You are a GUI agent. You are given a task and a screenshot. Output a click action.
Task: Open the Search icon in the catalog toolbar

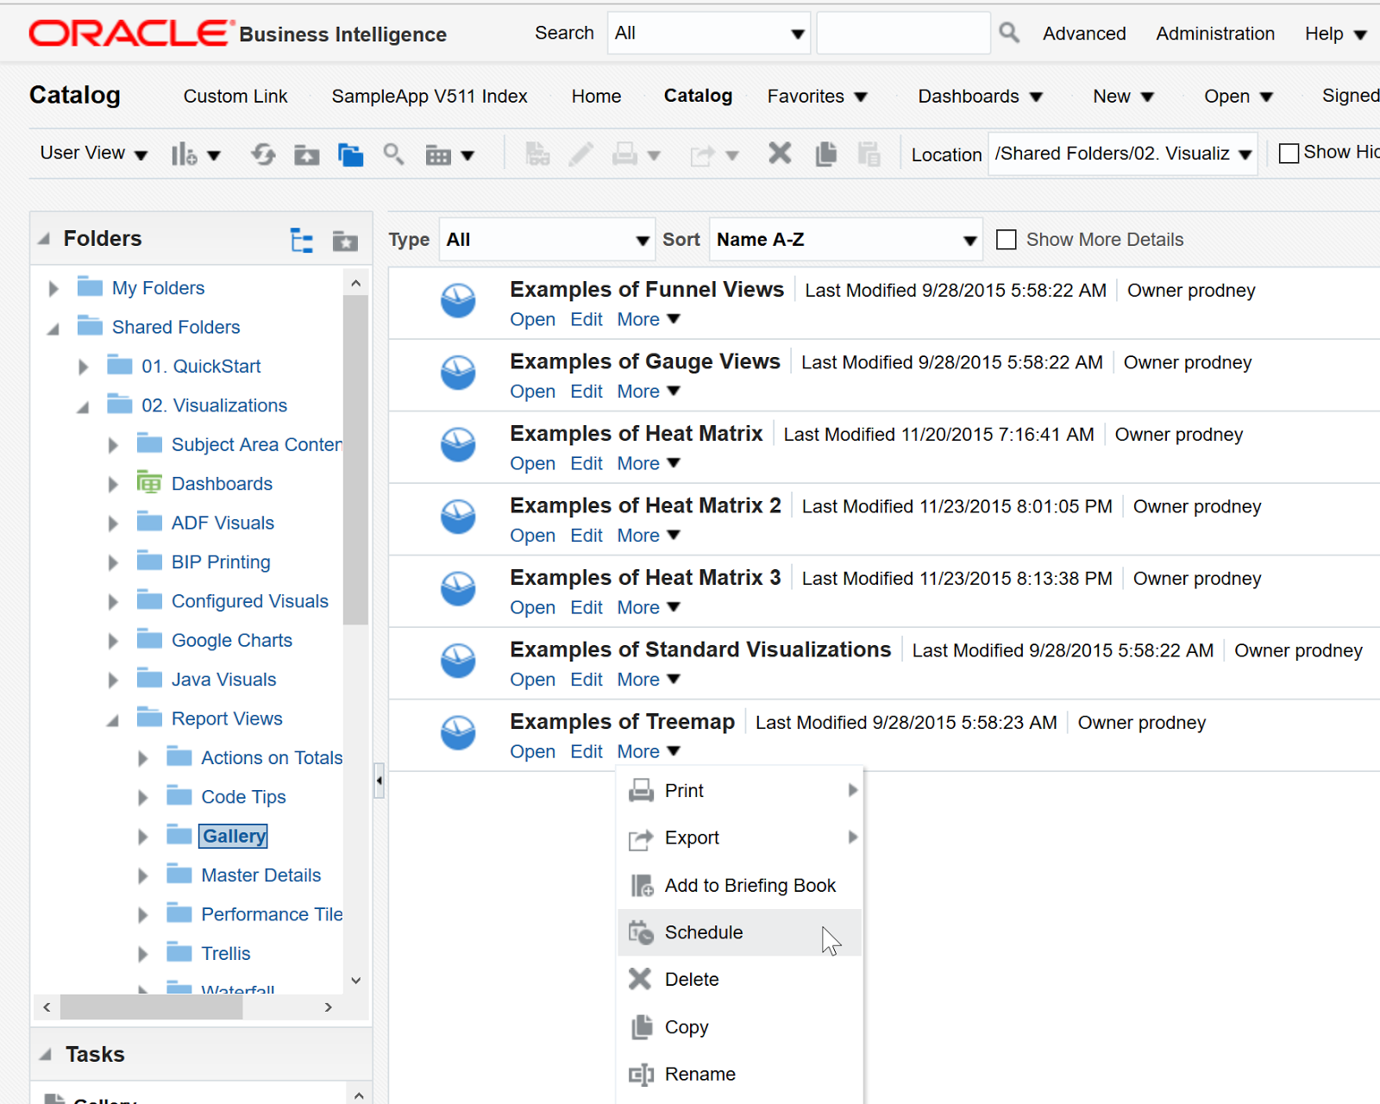tap(393, 154)
